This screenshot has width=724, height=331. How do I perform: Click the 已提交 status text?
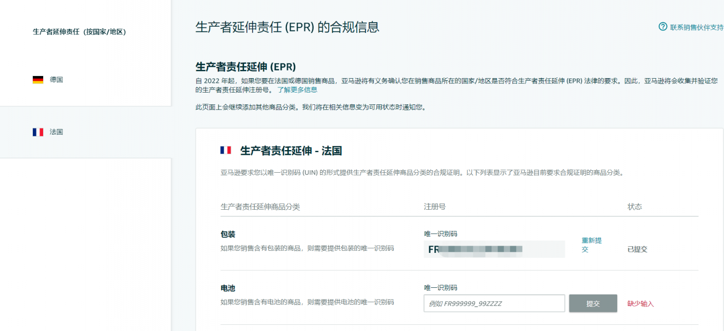click(637, 249)
